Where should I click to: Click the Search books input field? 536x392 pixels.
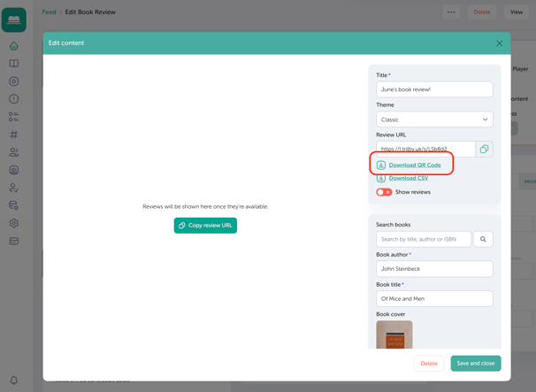click(424, 239)
